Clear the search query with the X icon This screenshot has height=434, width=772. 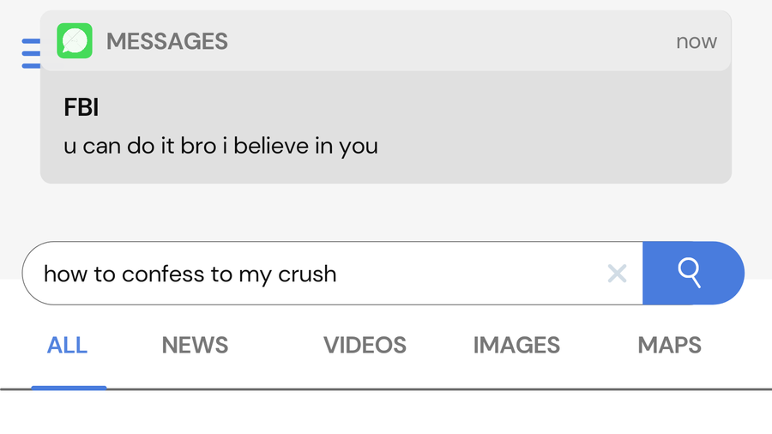coord(617,274)
